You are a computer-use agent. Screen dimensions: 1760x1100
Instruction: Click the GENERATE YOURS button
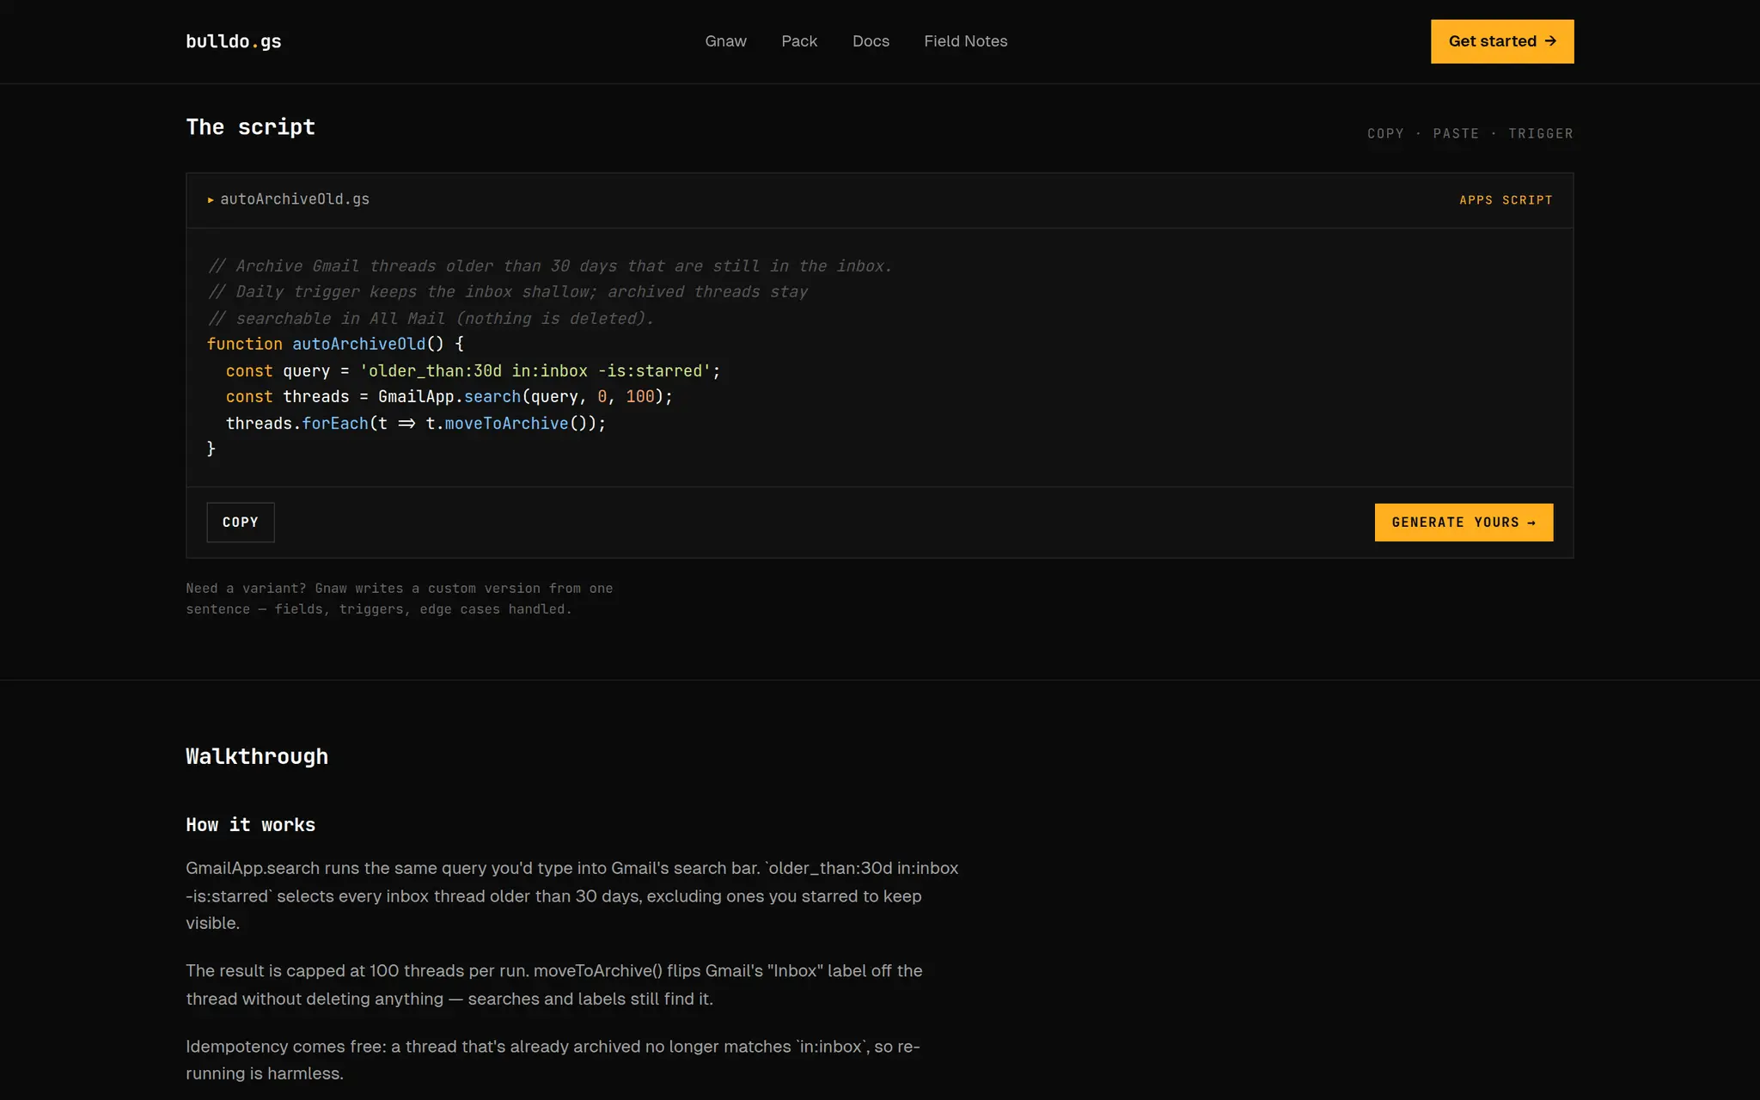point(1464,522)
